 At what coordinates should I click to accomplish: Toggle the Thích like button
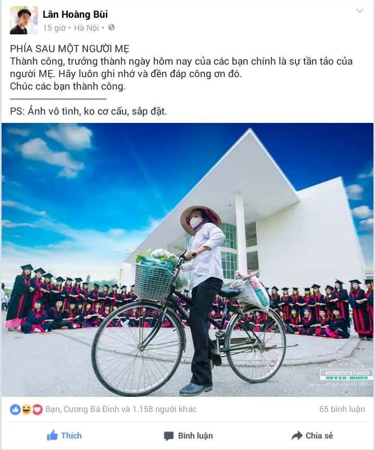click(64, 435)
